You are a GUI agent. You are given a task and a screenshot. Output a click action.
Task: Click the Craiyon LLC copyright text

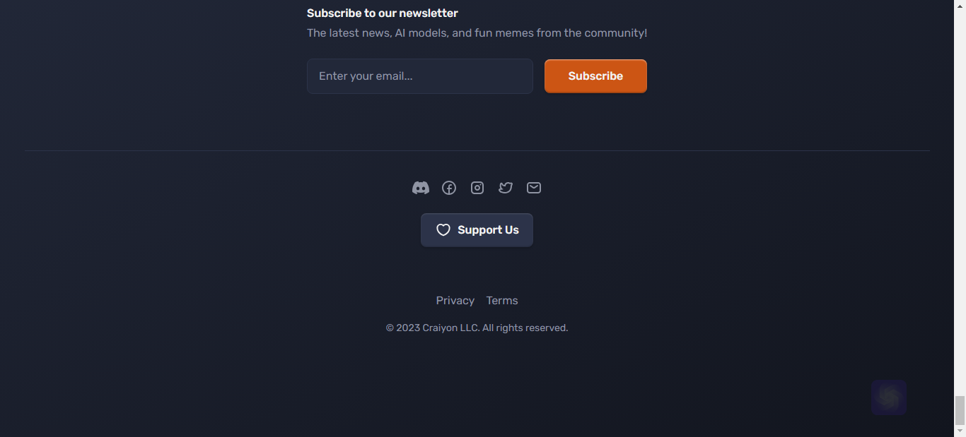click(x=477, y=328)
